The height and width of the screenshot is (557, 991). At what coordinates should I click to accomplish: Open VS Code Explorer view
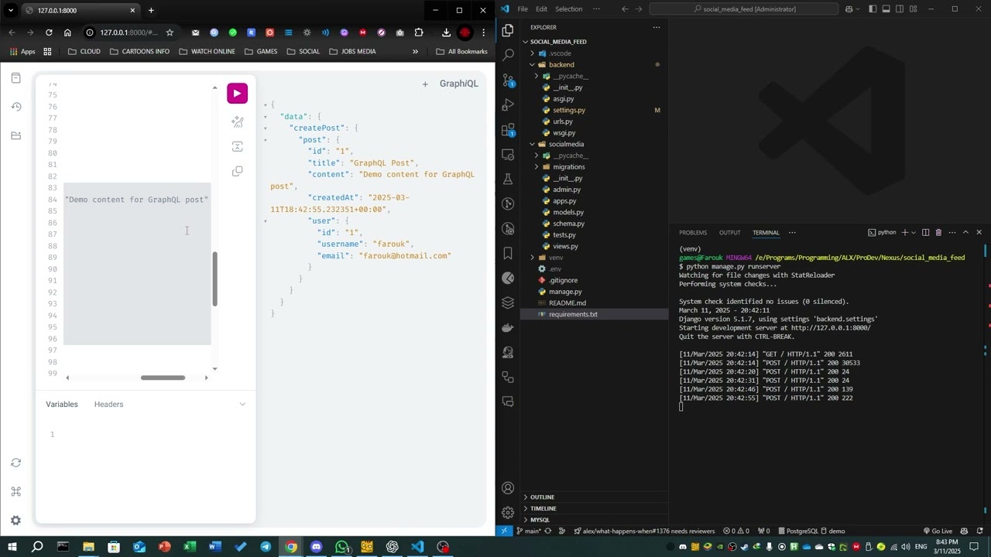click(508, 31)
